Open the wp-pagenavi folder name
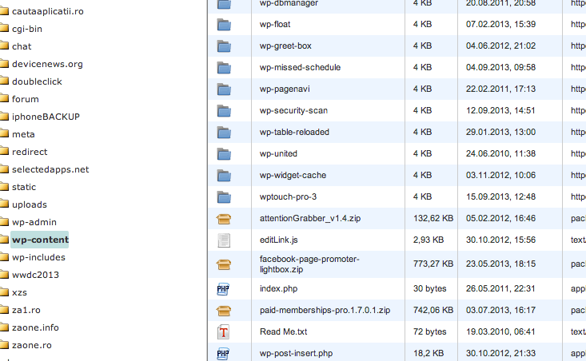586x361 pixels. (285, 89)
